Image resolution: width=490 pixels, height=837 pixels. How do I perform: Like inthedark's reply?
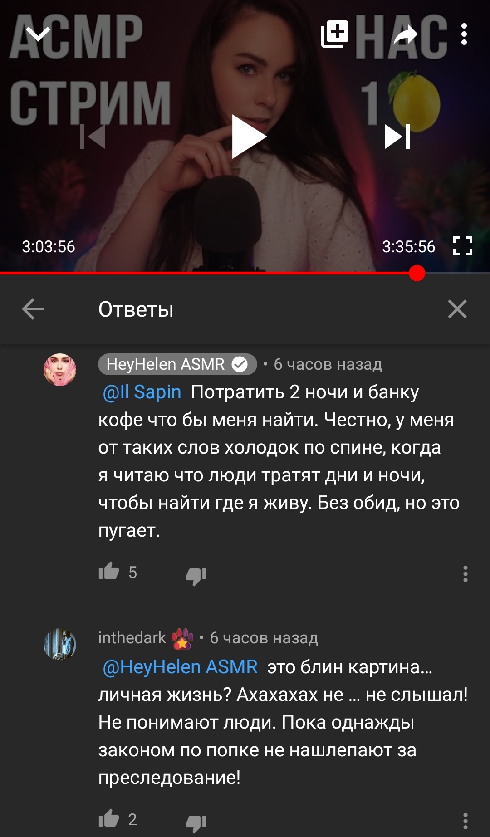[109, 818]
